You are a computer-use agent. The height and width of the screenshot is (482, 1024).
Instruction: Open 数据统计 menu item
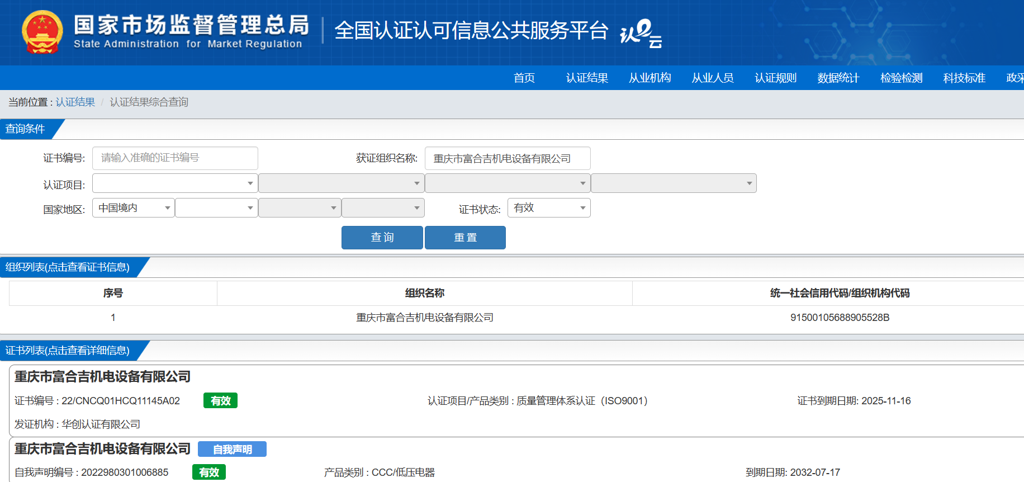tap(838, 78)
